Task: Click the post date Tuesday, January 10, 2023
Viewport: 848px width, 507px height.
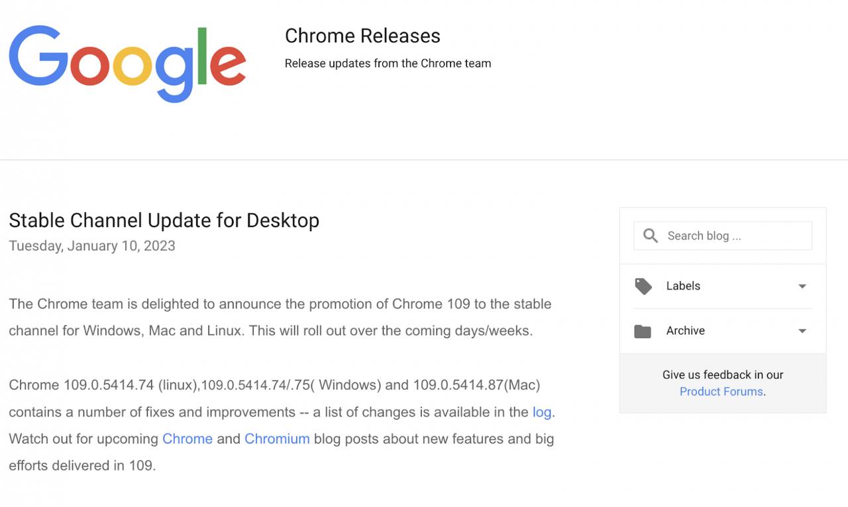Action: tap(92, 246)
